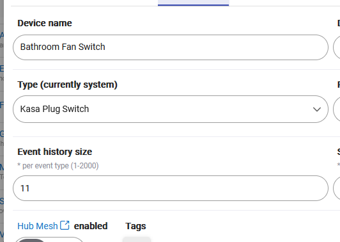The width and height of the screenshot is (340, 242).
Task: Click the bold enabled text beside Hub Mesh
Action: point(91,226)
